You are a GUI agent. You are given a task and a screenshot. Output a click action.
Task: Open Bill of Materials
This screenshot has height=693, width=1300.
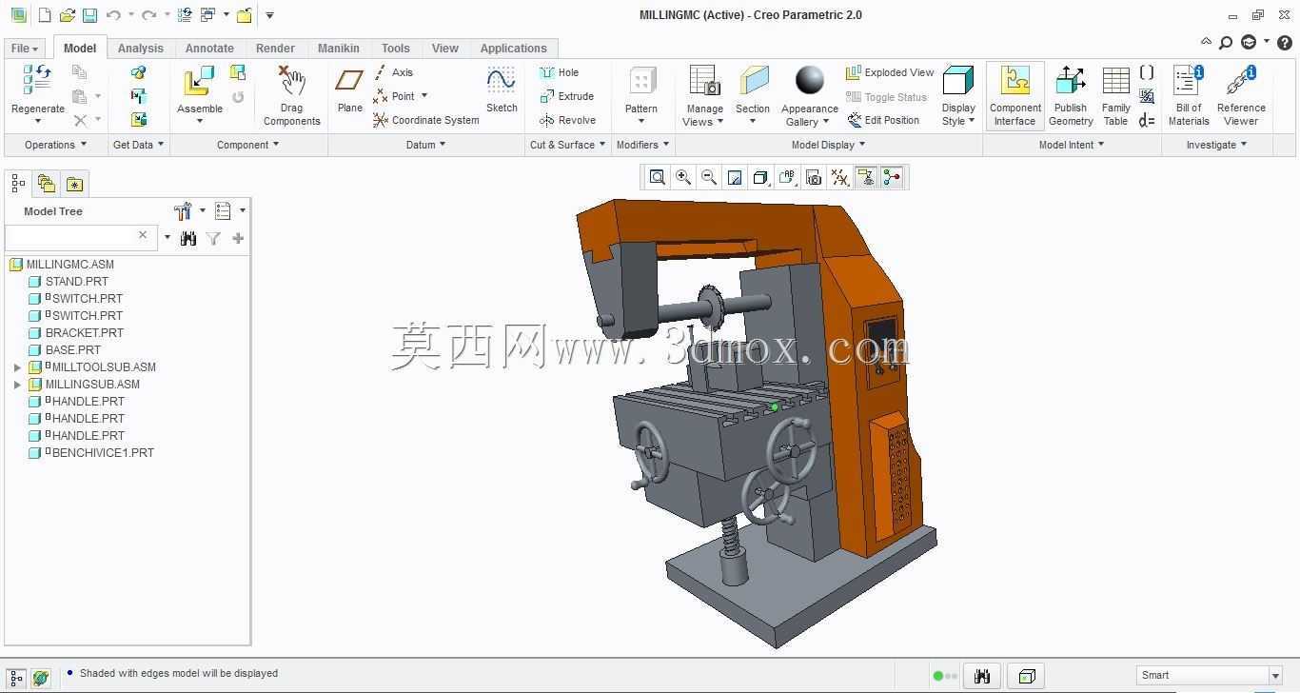1189,95
